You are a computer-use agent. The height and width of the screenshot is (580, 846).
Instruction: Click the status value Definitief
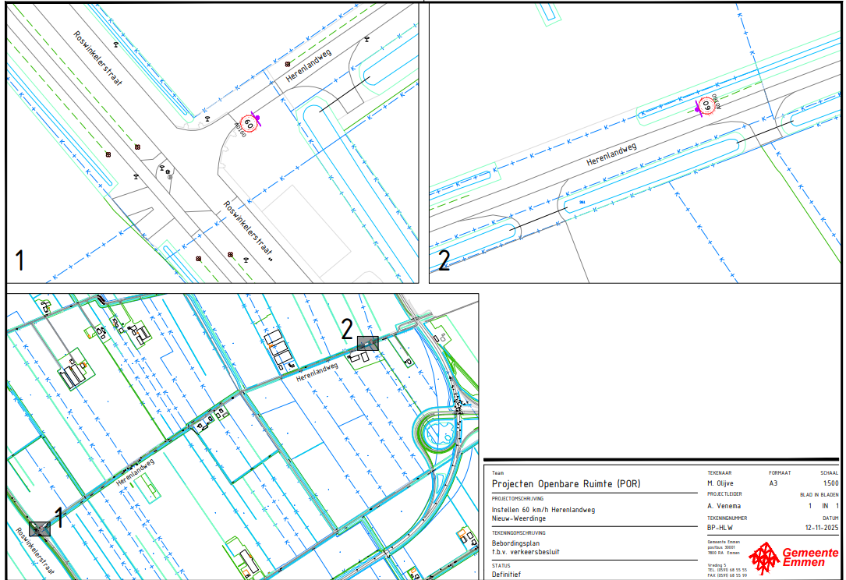(x=508, y=575)
